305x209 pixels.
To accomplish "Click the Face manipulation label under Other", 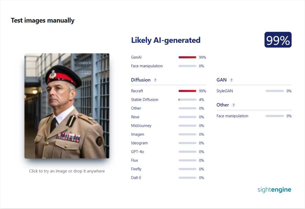I will [232, 116].
